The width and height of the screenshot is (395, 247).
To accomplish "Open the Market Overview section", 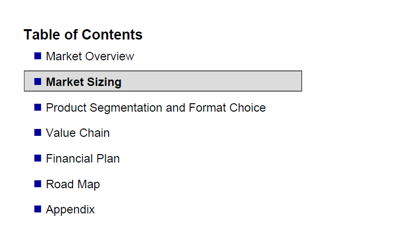I will click(x=90, y=56).
